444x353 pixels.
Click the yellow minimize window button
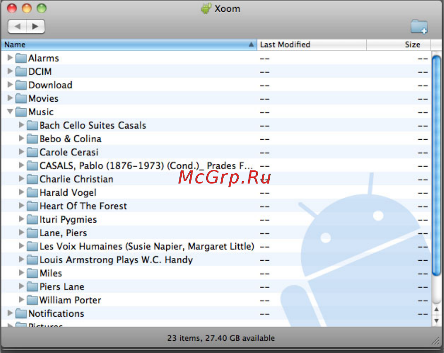[x=27, y=8]
